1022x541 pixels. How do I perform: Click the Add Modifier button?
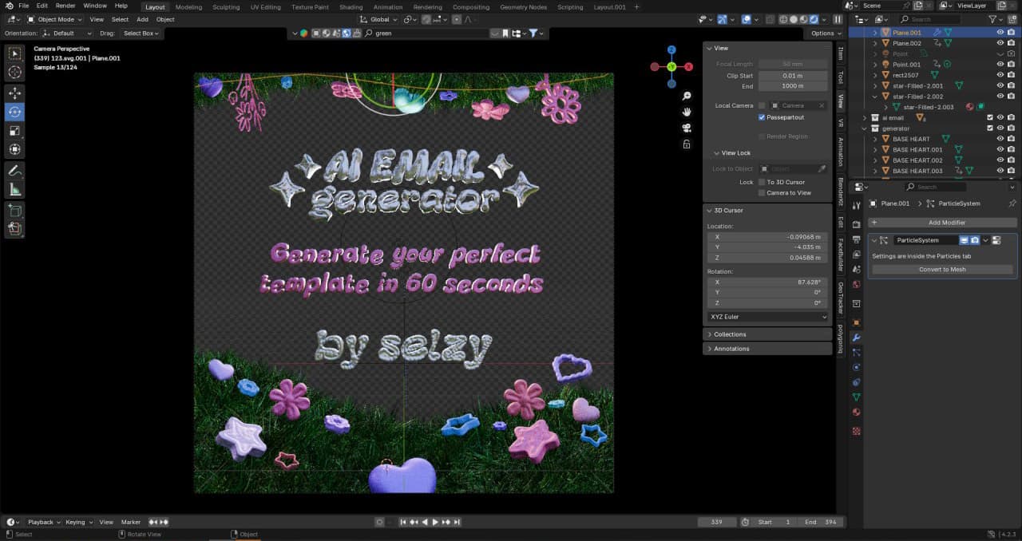[x=942, y=223]
